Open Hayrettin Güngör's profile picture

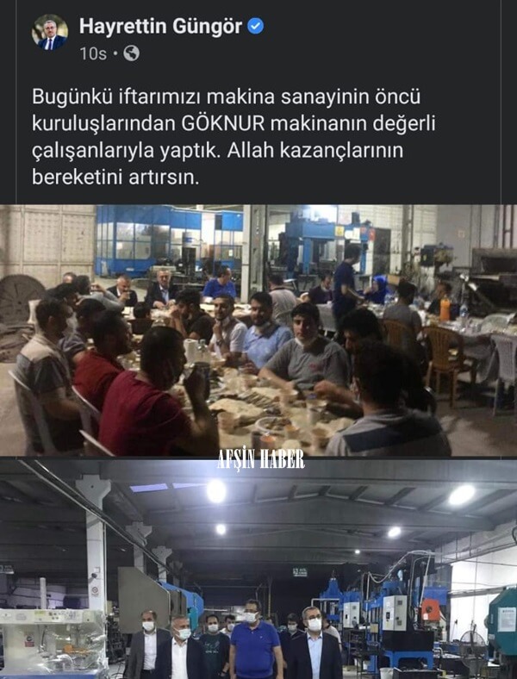pyautogui.click(x=50, y=33)
